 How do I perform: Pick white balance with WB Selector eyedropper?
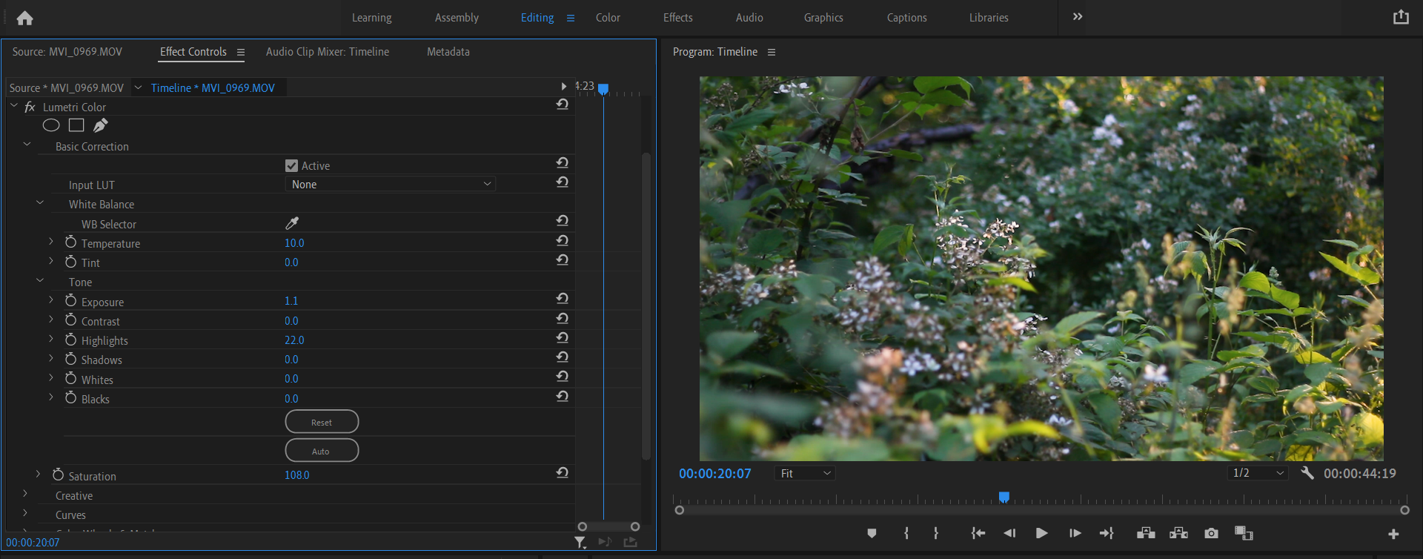[292, 223]
